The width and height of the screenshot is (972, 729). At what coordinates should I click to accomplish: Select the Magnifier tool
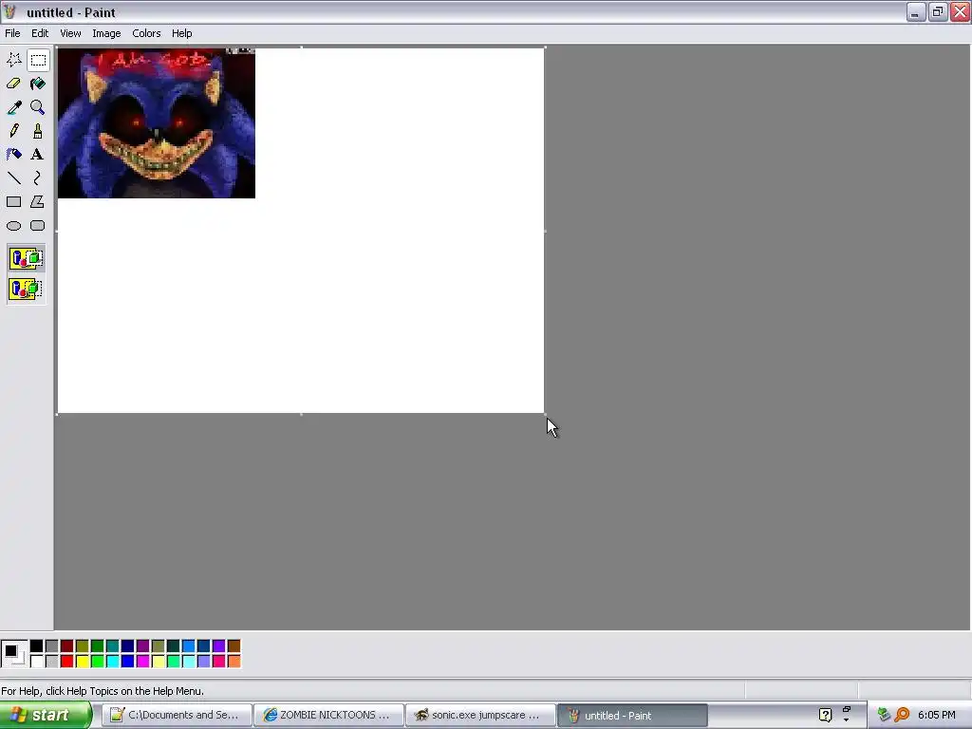click(38, 107)
